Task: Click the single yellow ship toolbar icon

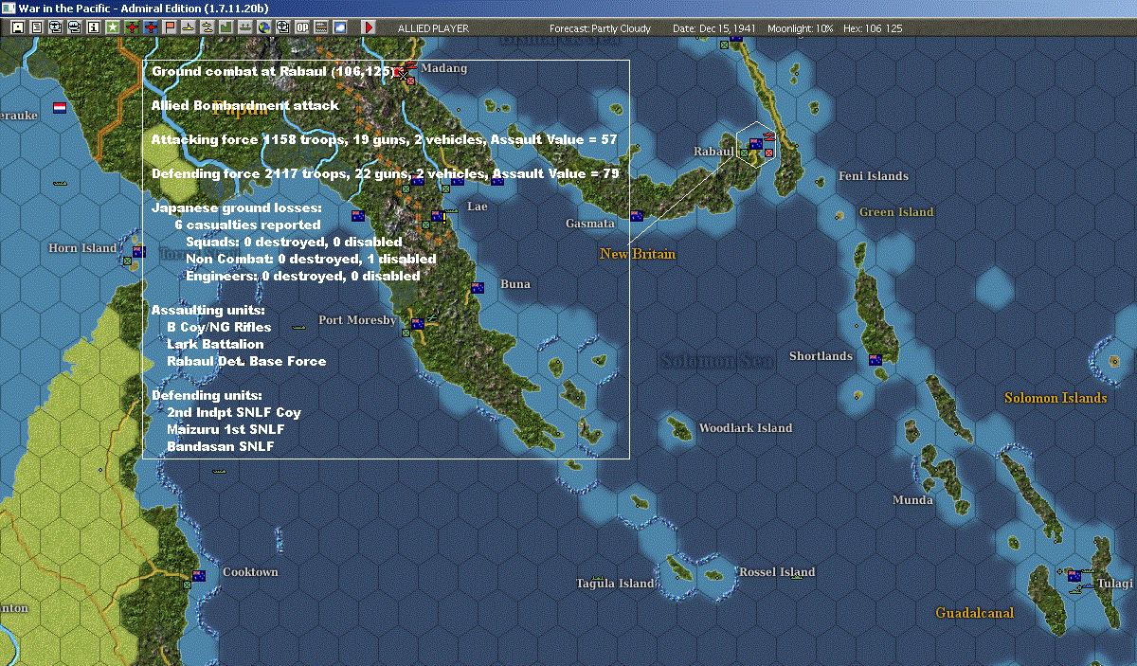Action: tap(188, 27)
